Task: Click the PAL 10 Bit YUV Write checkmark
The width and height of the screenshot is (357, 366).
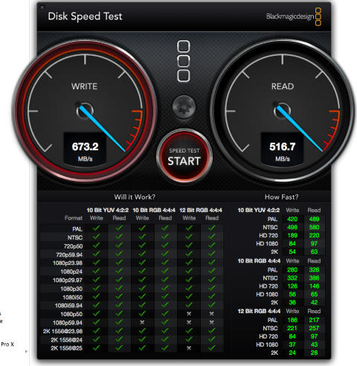Action: tap(96, 228)
